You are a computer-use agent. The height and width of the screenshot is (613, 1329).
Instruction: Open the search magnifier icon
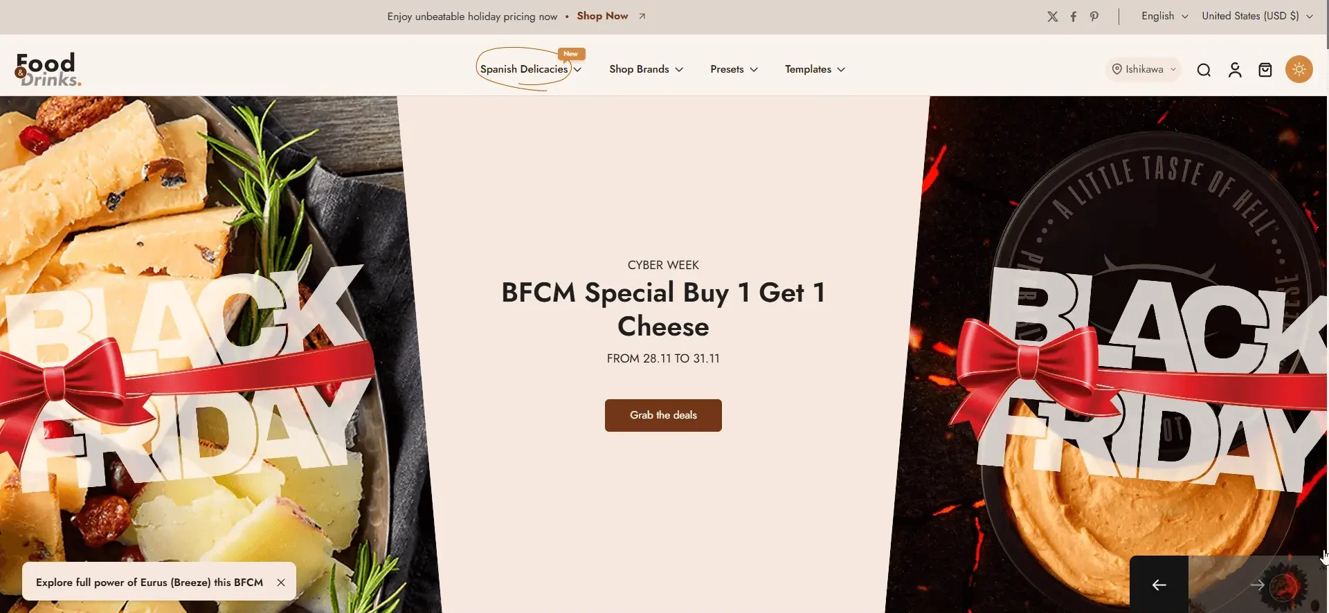(1204, 70)
